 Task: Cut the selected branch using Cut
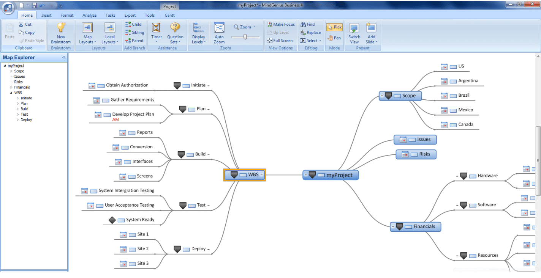(x=25, y=24)
